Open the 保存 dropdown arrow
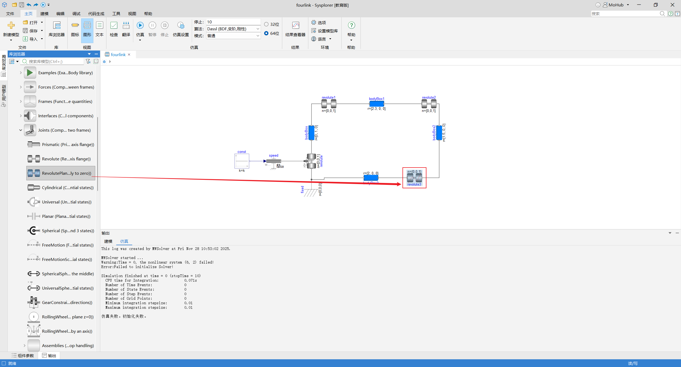The width and height of the screenshot is (681, 367). point(42,31)
